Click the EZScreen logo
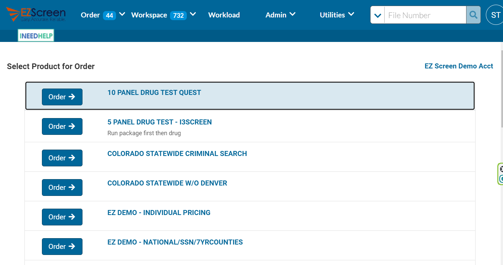The height and width of the screenshot is (265, 503). 36,14
